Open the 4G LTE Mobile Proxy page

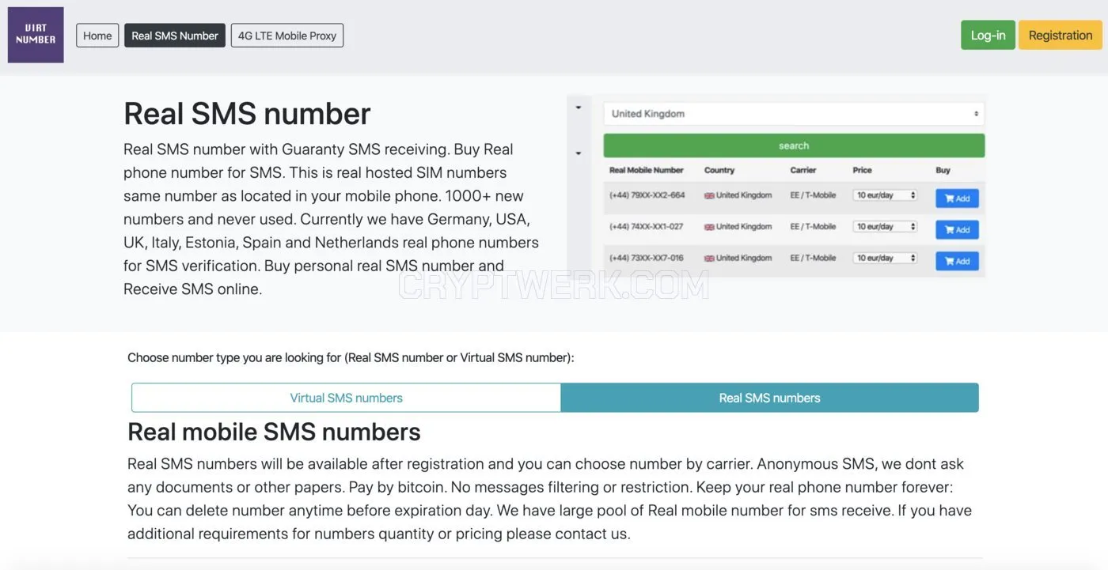(287, 36)
